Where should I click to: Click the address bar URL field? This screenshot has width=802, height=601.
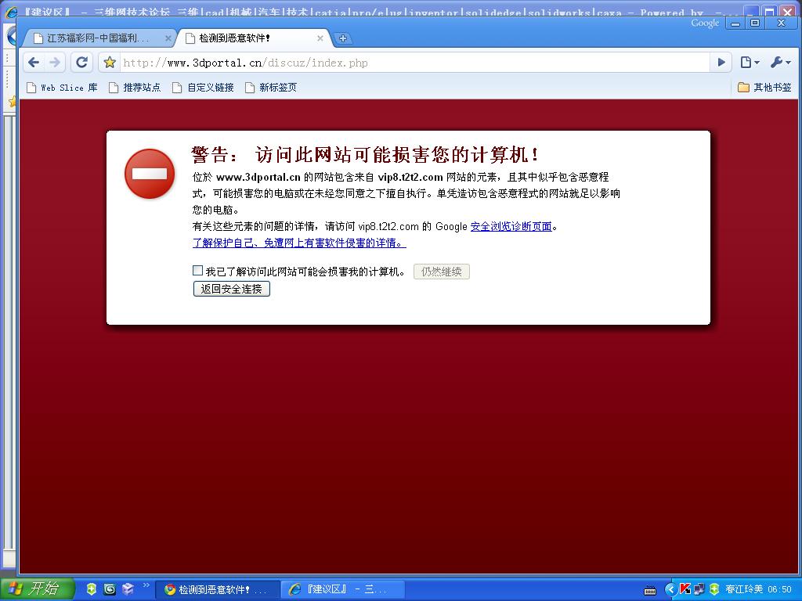click(414, 63)
